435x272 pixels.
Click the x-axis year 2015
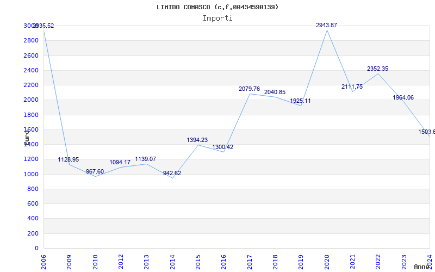pyautogui.click(x=198, y=262)
